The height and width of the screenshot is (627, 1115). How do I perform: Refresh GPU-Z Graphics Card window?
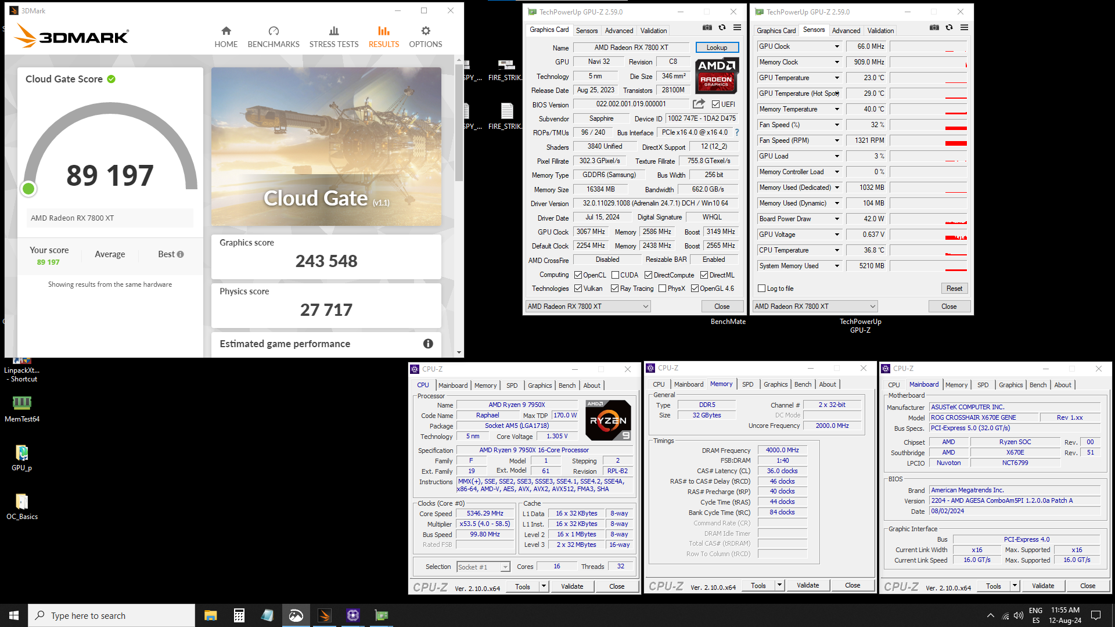[722, 27]
